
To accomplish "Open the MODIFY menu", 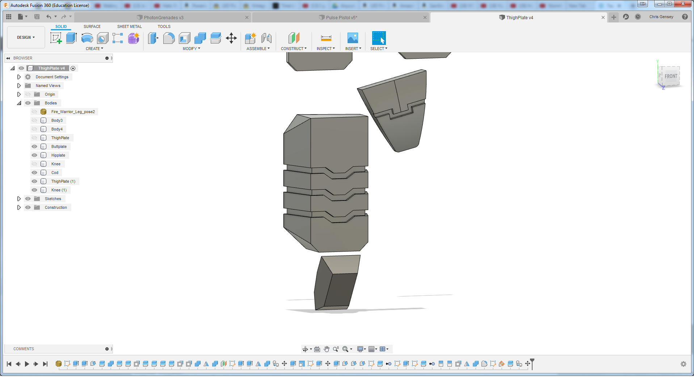I will point(191,49).
